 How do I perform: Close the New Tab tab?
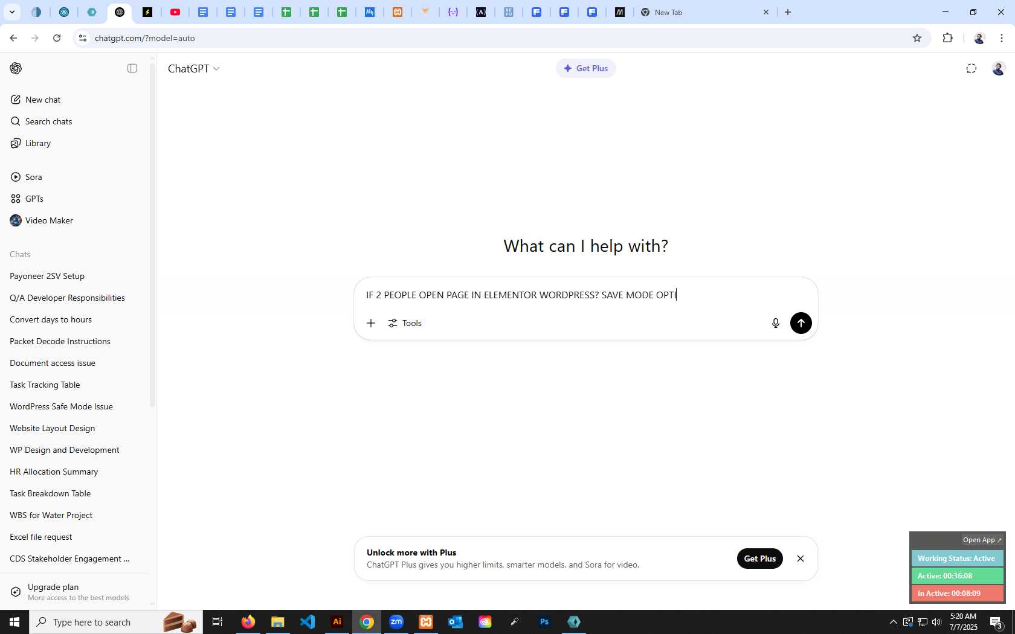click(766, 12)
